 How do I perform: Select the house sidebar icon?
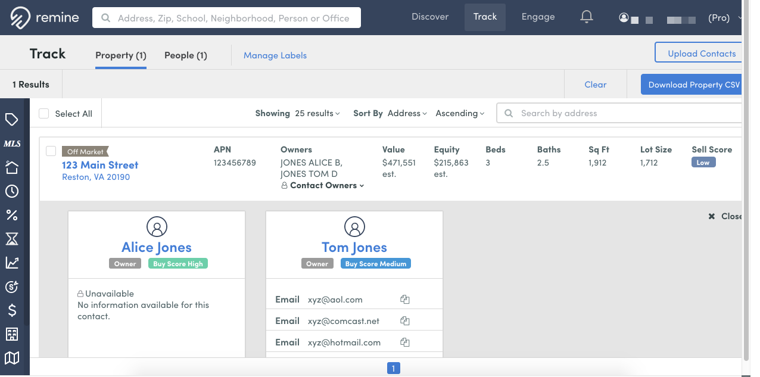[11, 167]
